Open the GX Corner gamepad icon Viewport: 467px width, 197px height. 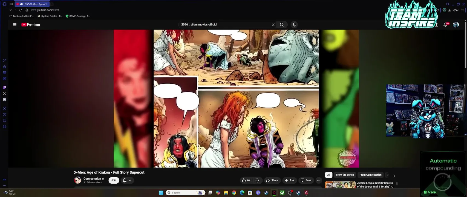(11, 4)
